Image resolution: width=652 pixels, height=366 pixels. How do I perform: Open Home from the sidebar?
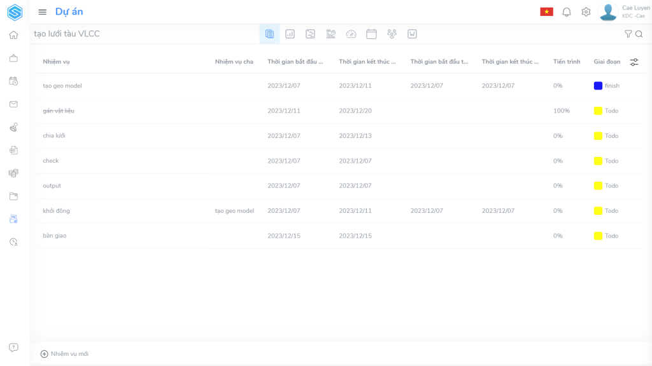(x=14, y=35)
